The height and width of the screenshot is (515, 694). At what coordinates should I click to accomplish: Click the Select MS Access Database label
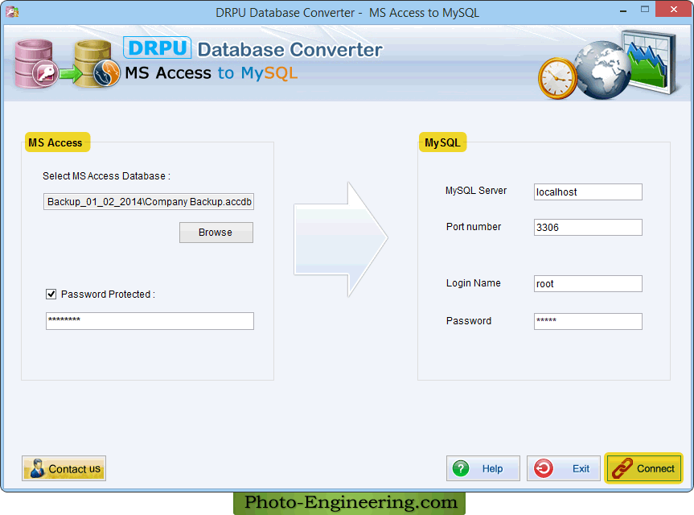point(106,175)
